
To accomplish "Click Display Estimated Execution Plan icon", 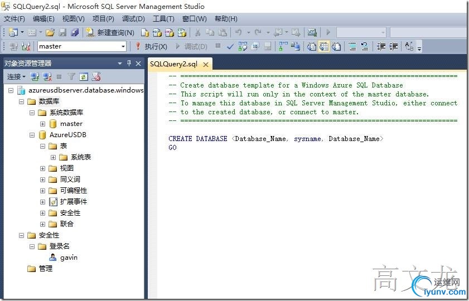I will [243, 46].
